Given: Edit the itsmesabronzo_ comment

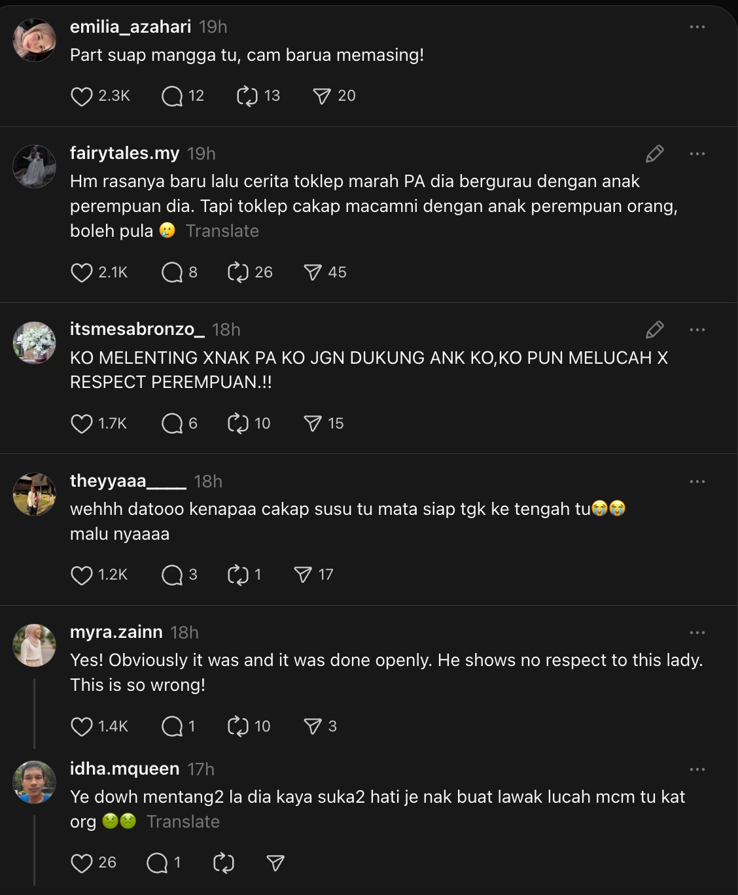Looking at the screenshot, I should pos(654,330).
